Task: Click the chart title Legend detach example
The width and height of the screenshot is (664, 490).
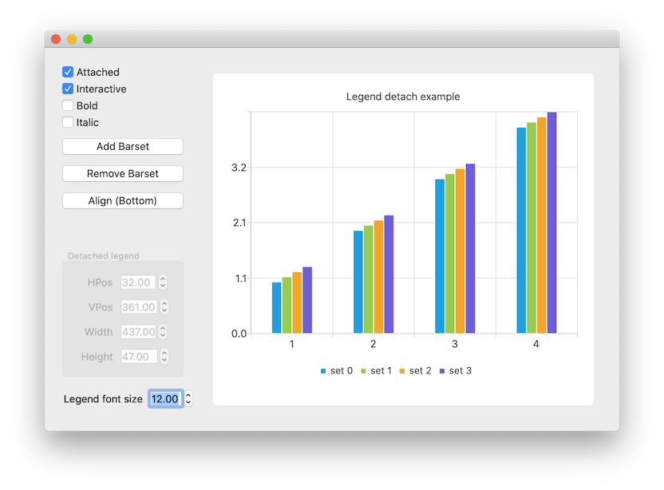Action: tap(402, 97)
